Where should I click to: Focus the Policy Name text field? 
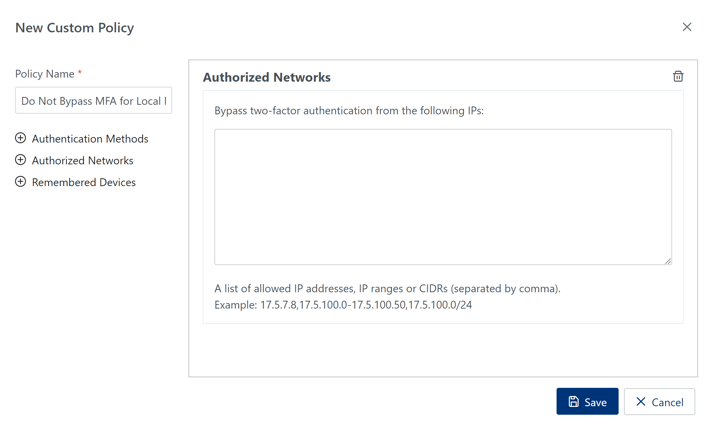click(x=93, y=101)
